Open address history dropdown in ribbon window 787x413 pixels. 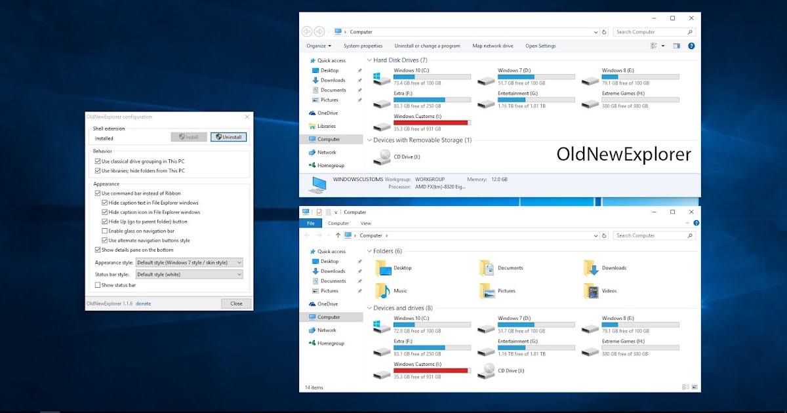595,235
